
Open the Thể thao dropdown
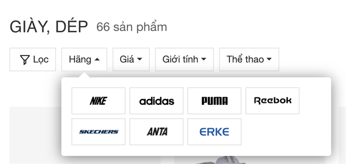tap(249, 60)
